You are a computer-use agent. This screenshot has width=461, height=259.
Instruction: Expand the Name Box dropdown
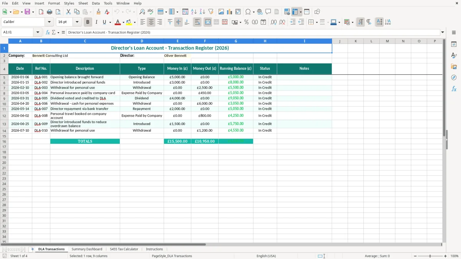[x=38, y=32]
